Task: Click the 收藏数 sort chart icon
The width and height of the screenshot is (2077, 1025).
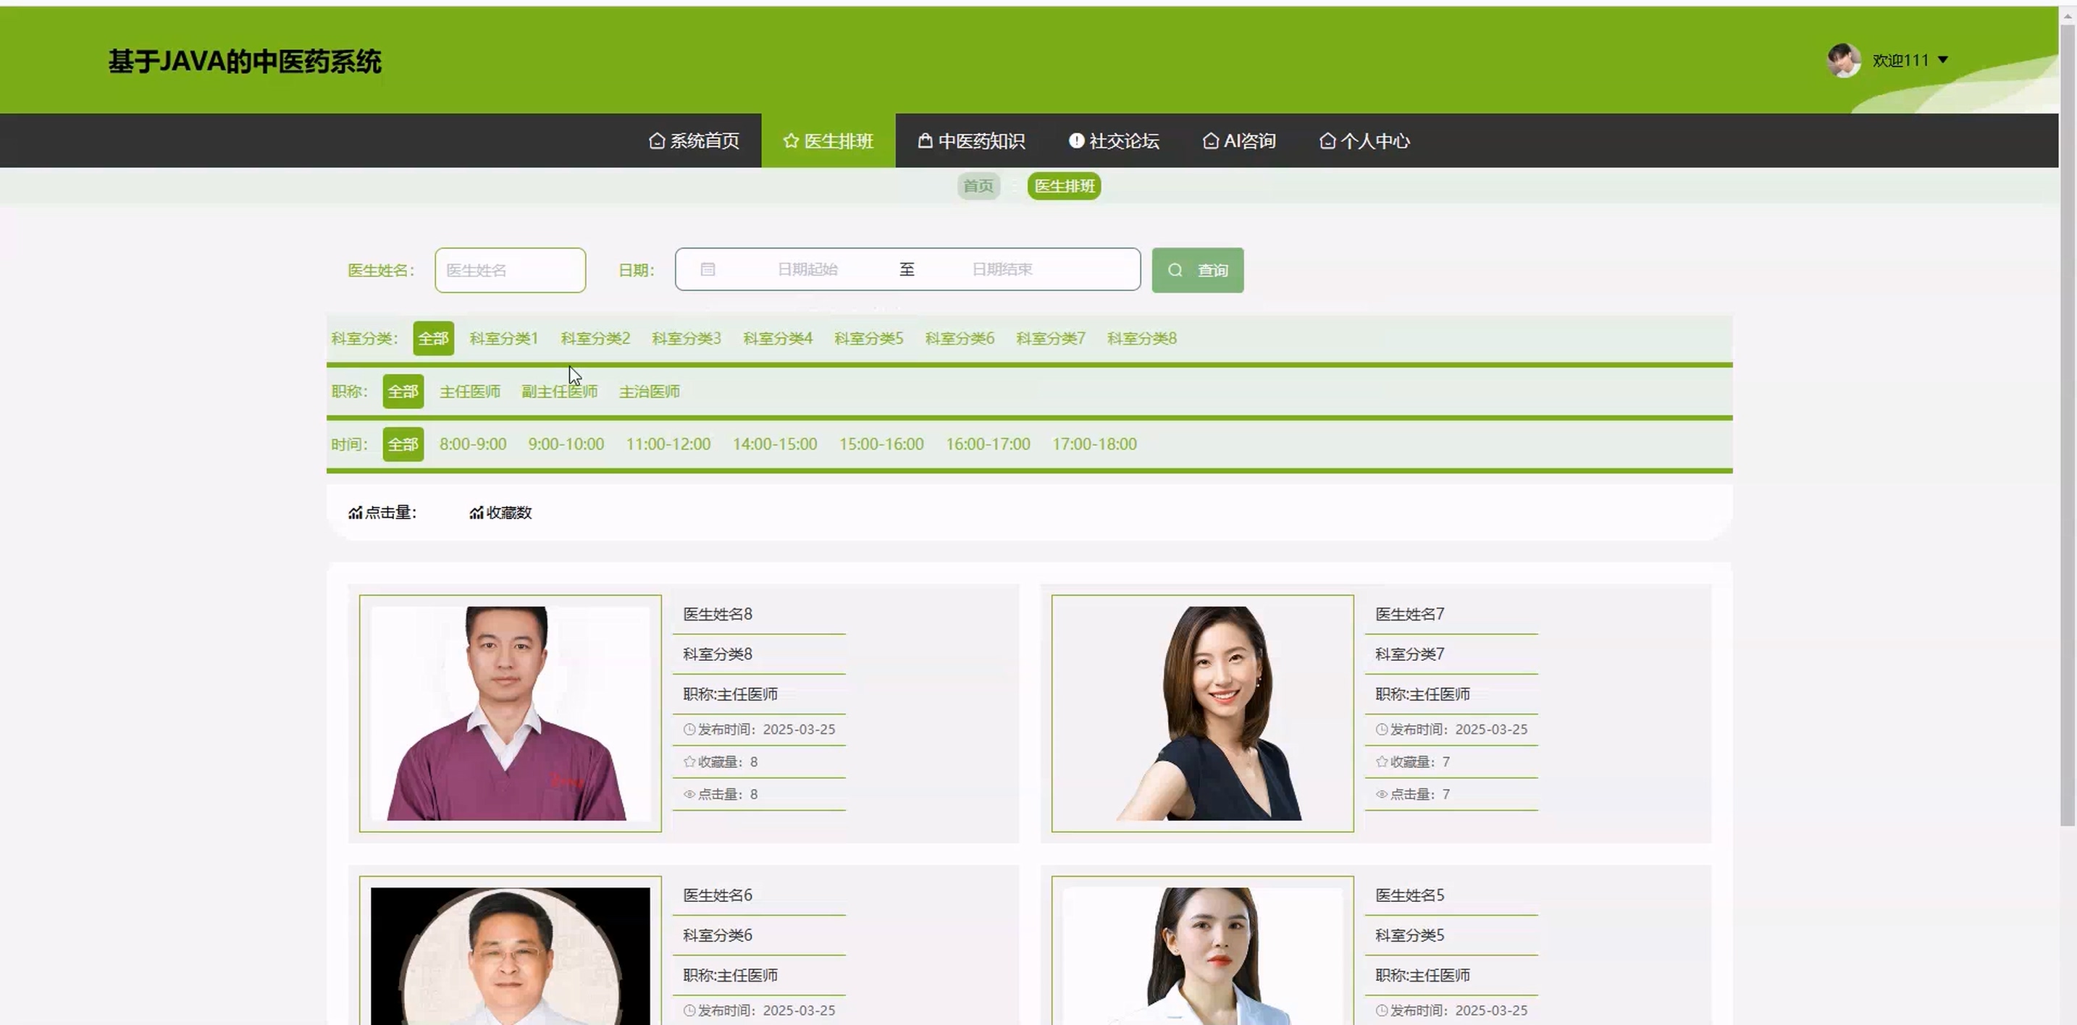Action: click(x=476, y=512)
